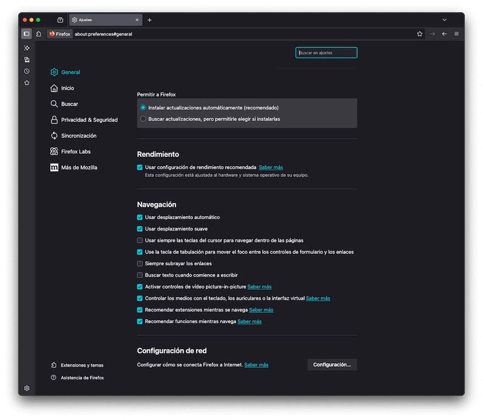This screenshot has width=483, height=420.
Task: Open Saber más for recomendar extensiones
Action: [x=261, y=310]
